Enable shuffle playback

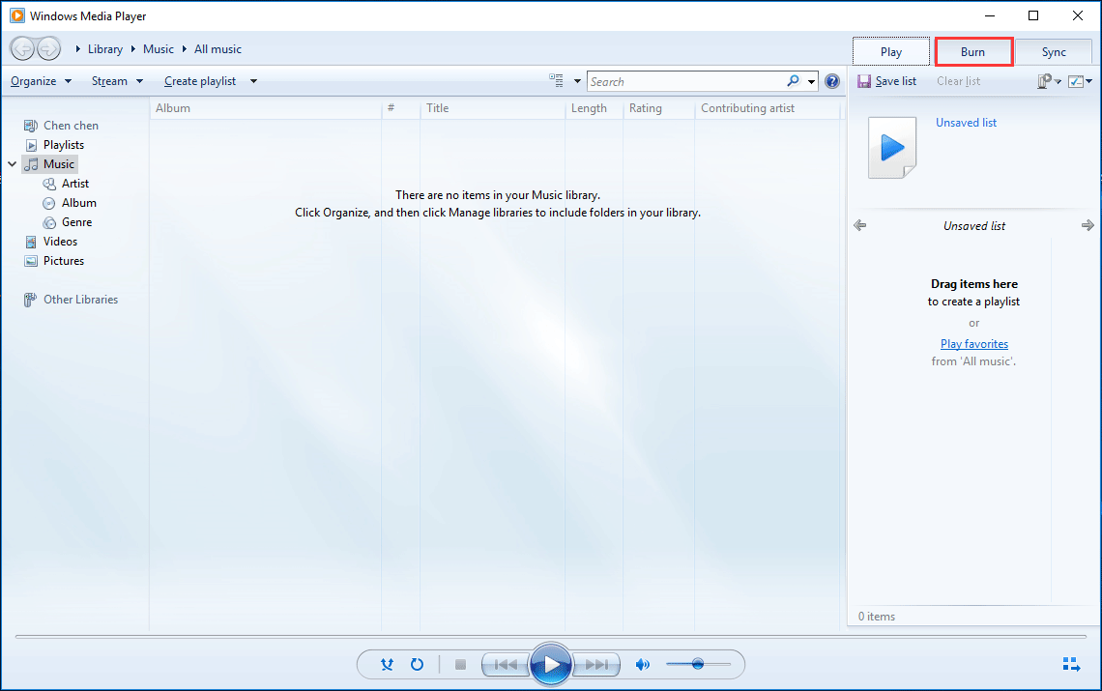click(387, 664)
